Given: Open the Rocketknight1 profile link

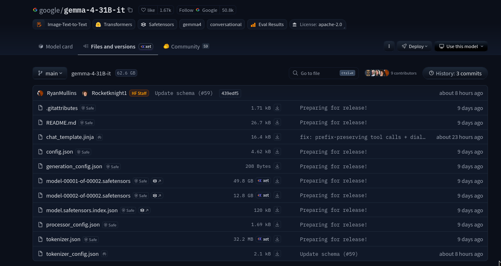Looking at the screenshot, I should point(109,93).
